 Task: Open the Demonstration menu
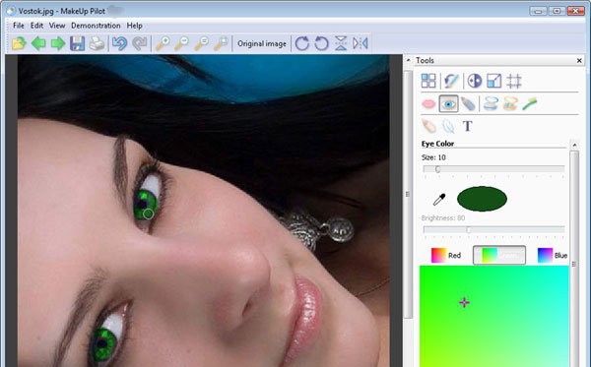(x=96, y=26)
